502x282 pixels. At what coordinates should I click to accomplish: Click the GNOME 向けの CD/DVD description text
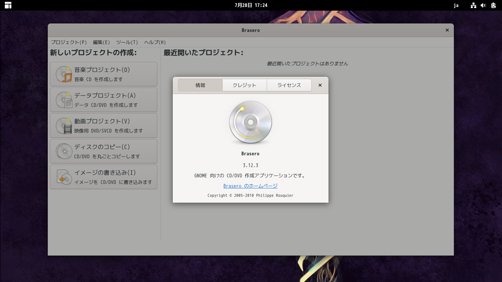coord(250,176)
